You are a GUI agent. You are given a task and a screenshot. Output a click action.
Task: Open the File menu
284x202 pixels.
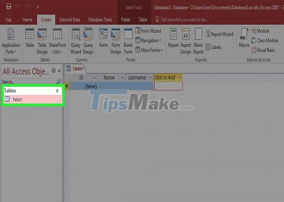(9, 20)
